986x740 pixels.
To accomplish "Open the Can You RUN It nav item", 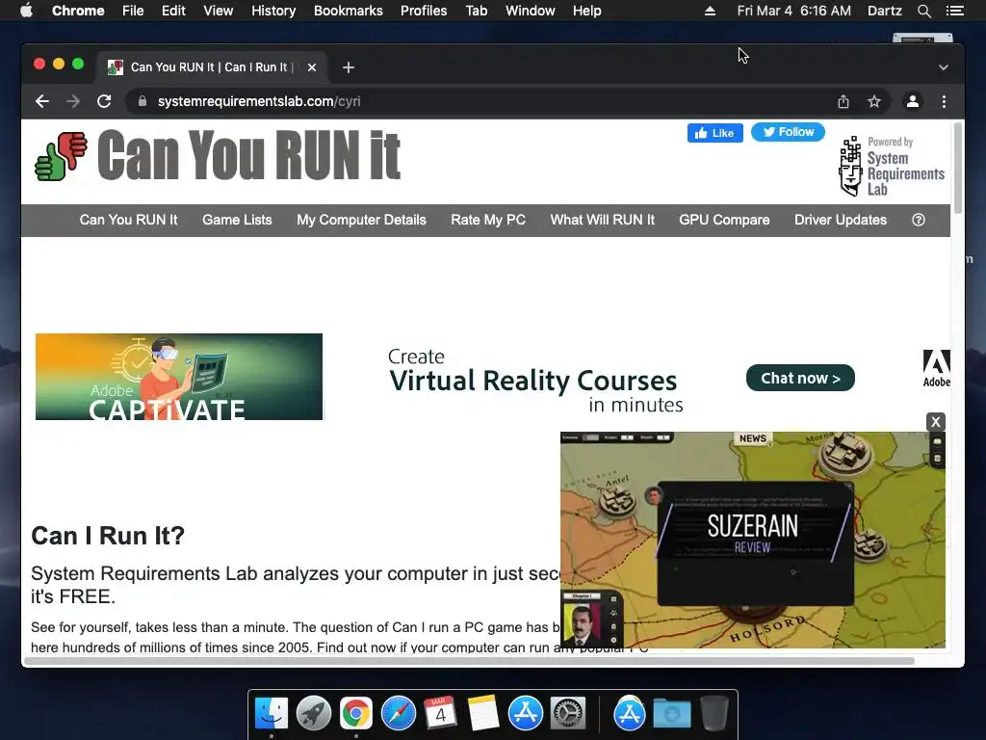I will (x=128, y=220).
